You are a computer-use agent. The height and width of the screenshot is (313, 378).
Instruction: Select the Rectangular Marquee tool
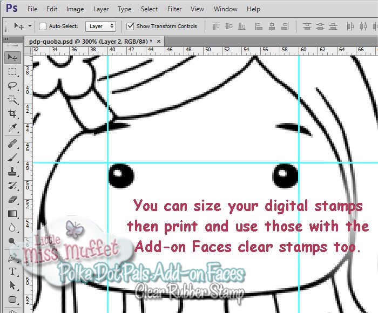click(x=12, y=71)
